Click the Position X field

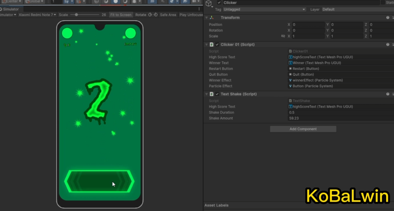click(308, 24)
